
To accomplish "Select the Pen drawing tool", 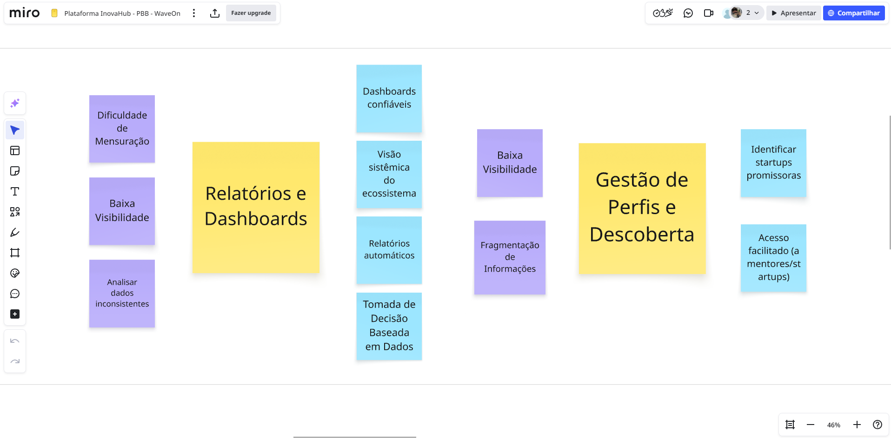I will coord(15,232).
